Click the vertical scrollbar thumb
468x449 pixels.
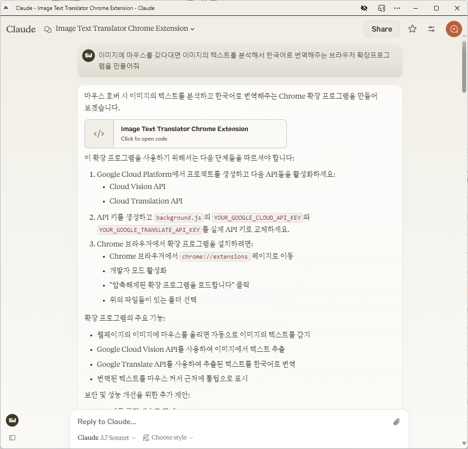[x=464, y=66]
